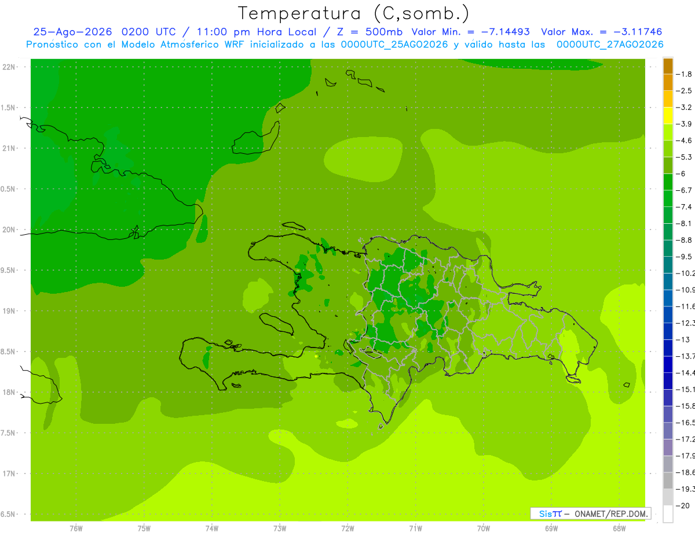Click the 18N latitude label
This screenshot has width=695, height=536.
pyautogui.click(x=8, y=393)
